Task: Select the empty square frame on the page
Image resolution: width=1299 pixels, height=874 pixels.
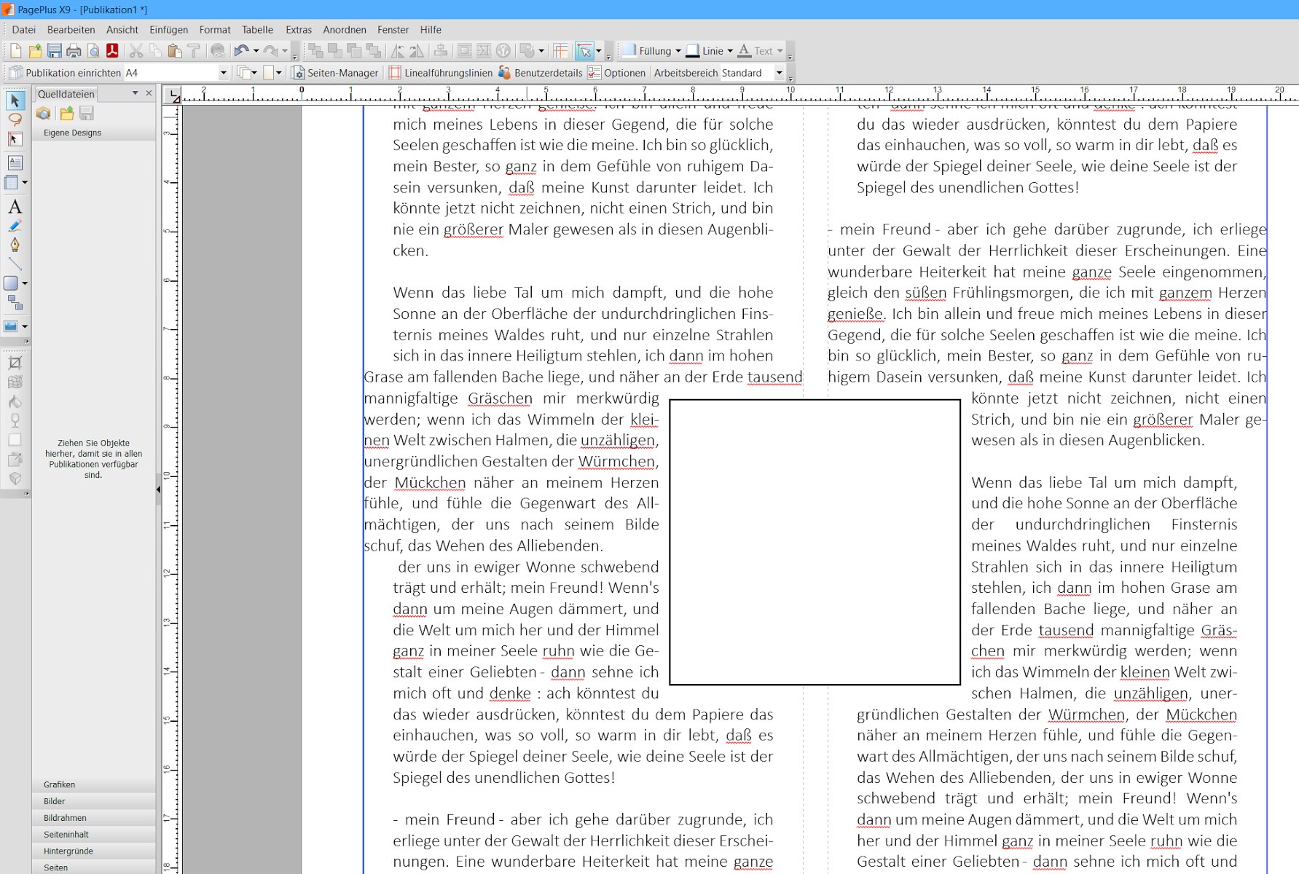Action: [815, 542]
